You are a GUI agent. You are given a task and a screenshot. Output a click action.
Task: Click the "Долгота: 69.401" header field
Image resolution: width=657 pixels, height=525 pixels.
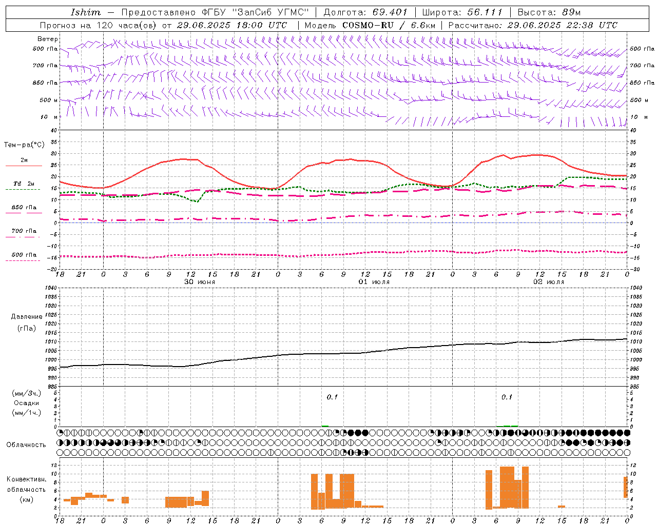(365, 12)
